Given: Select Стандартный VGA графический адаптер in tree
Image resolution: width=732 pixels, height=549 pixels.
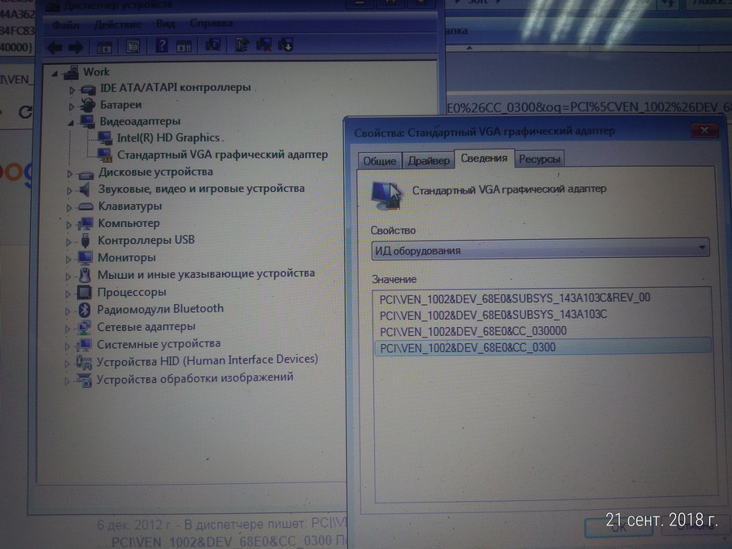Looking at the screenshot, I should tap(222, 155).
